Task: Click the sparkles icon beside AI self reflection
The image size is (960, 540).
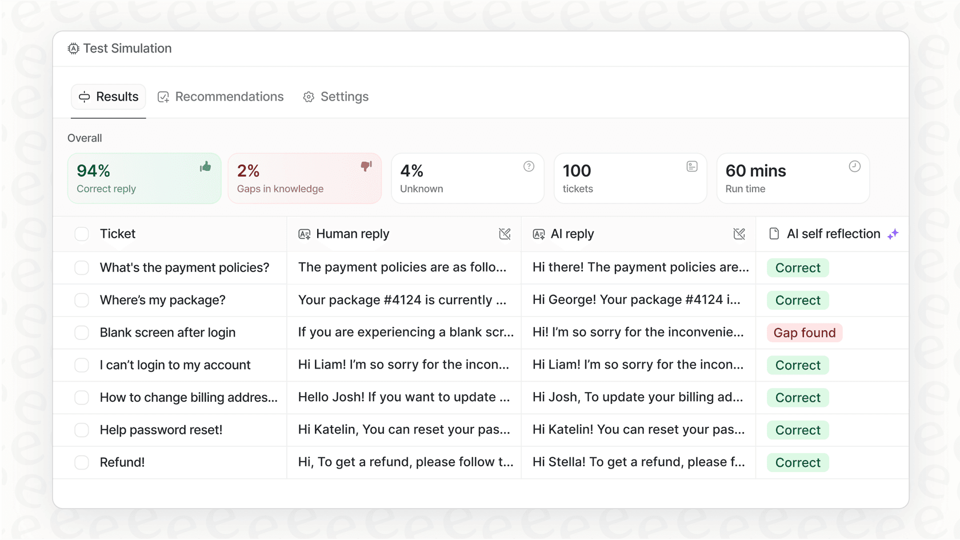Action: [x=894, y=234]
